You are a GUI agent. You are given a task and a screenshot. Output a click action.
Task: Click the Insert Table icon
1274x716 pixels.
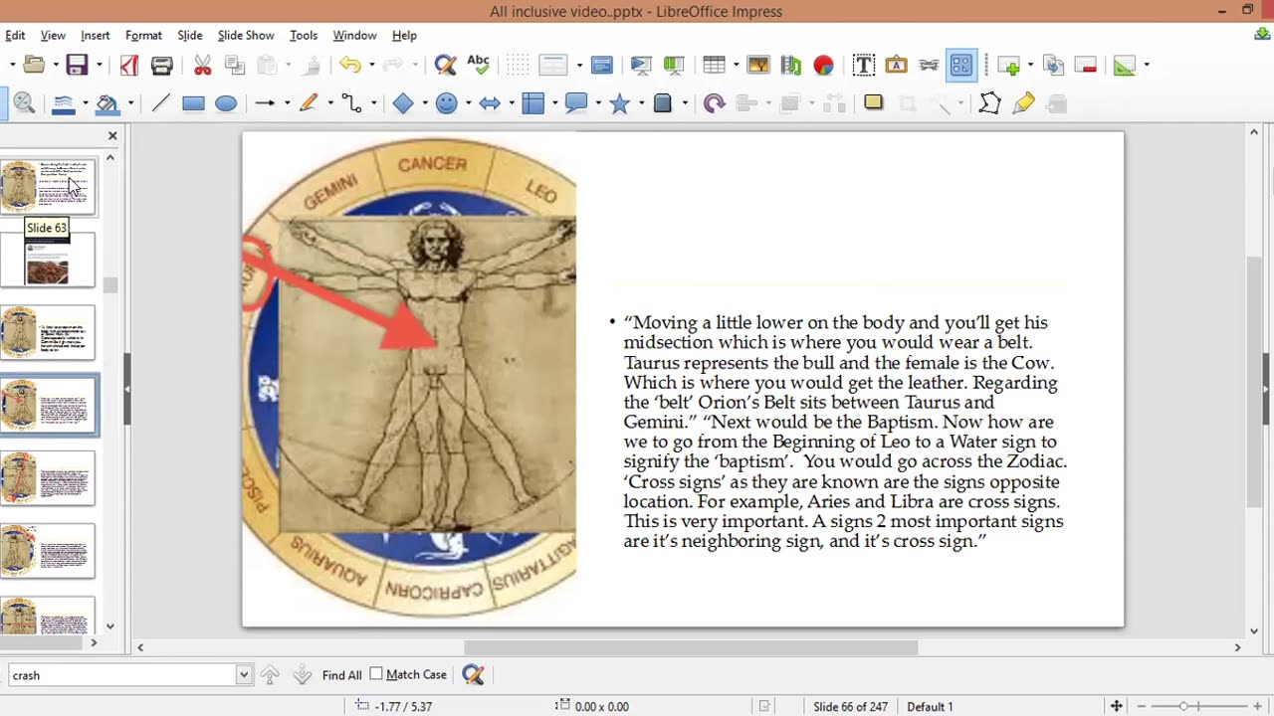click(x=714, y=66)
